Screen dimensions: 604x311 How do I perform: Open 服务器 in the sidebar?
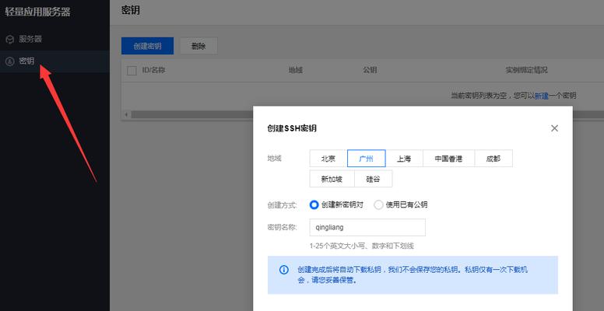pyautogui.click(x=54, y=39)
